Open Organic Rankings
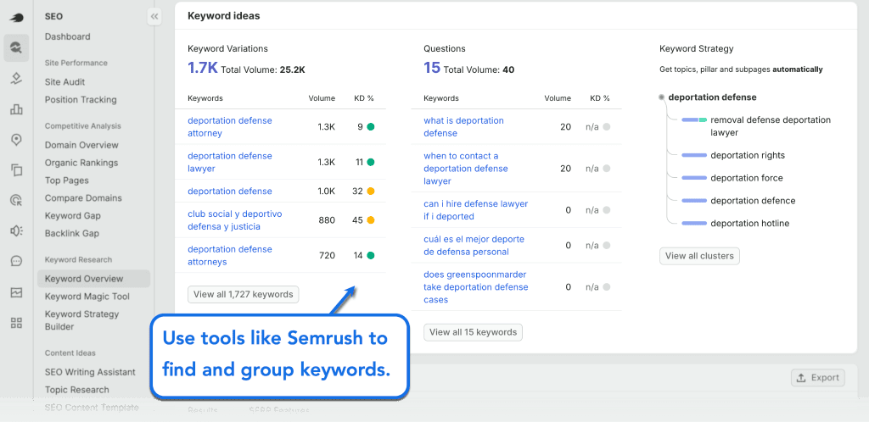Viewport: 869px width, 422px height. [x=81, y=163]
